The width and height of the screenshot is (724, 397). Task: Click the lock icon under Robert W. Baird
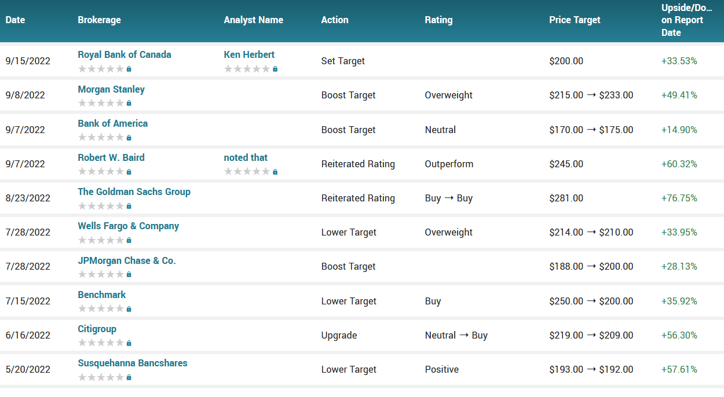(x=129, y=172)
